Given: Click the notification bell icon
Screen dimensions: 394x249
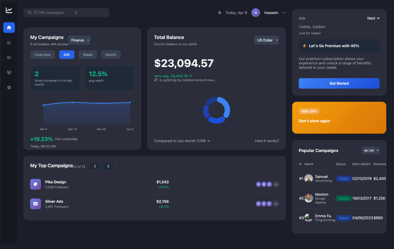Looking at the screenshot, I should [x=219, y=12].
